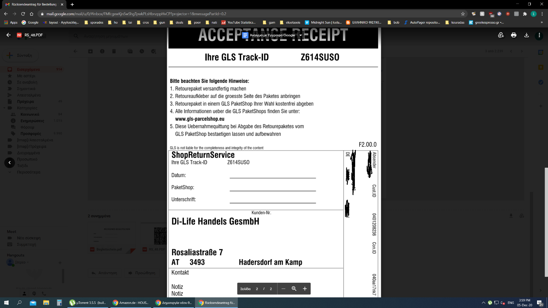Image resolution: width=548 pixels, height=308 pixels.
Task: Click the current page number field
Action: click(x=257, y=289)
